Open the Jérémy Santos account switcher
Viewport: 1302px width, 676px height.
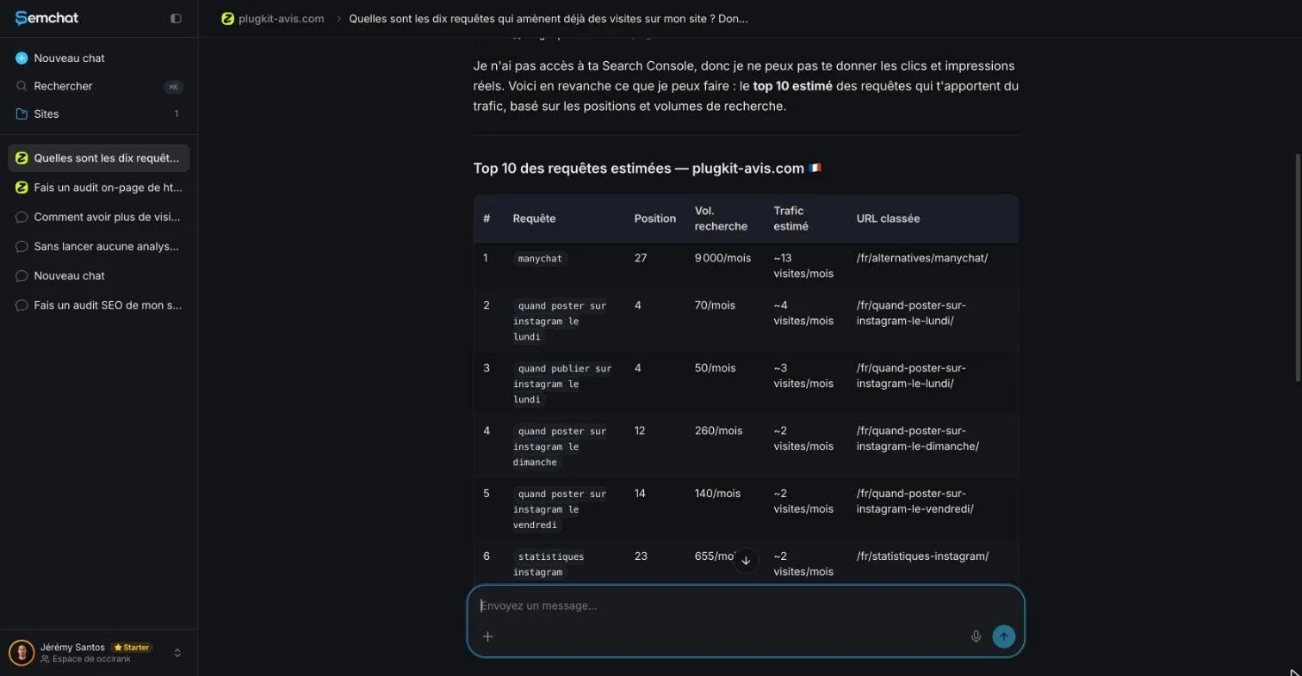tap(98, 653)
